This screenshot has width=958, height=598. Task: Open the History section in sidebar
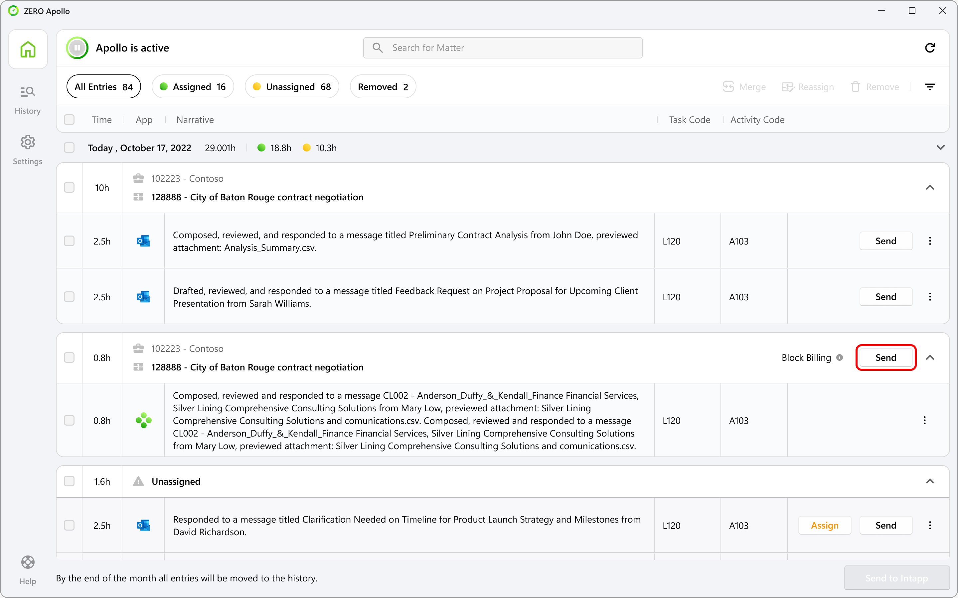tap(27, 100)
